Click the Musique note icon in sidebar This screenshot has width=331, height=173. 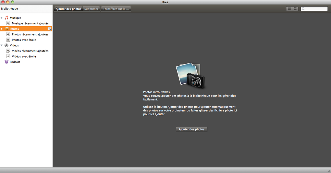click(6, 18)
